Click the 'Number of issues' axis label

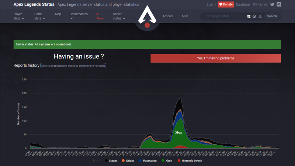(x=18, y=114)
